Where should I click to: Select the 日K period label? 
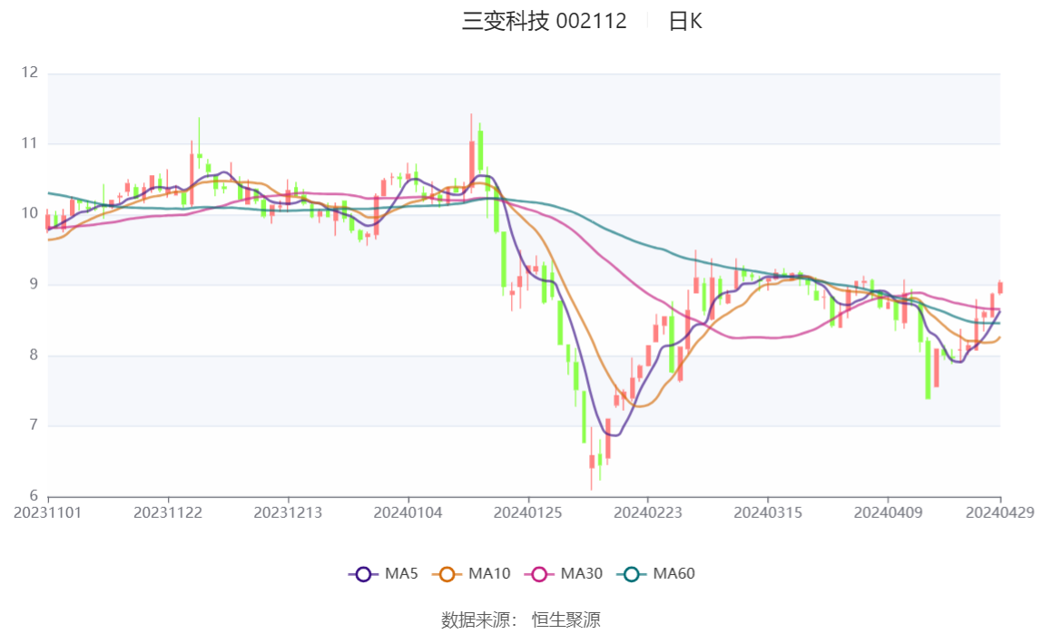tap(685, 22)
